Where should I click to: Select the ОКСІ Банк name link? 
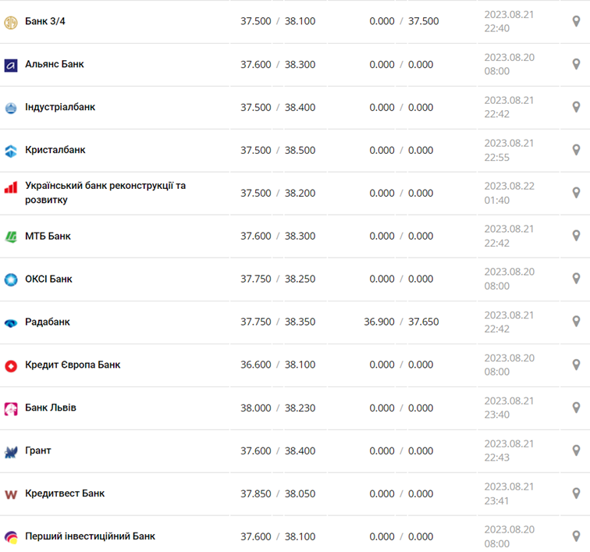click(48, 279)
